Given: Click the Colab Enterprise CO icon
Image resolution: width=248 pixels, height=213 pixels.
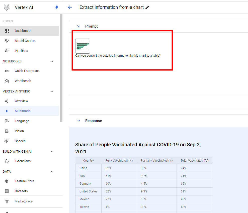Looking at the screenshot, I should (x=7, y=71).
